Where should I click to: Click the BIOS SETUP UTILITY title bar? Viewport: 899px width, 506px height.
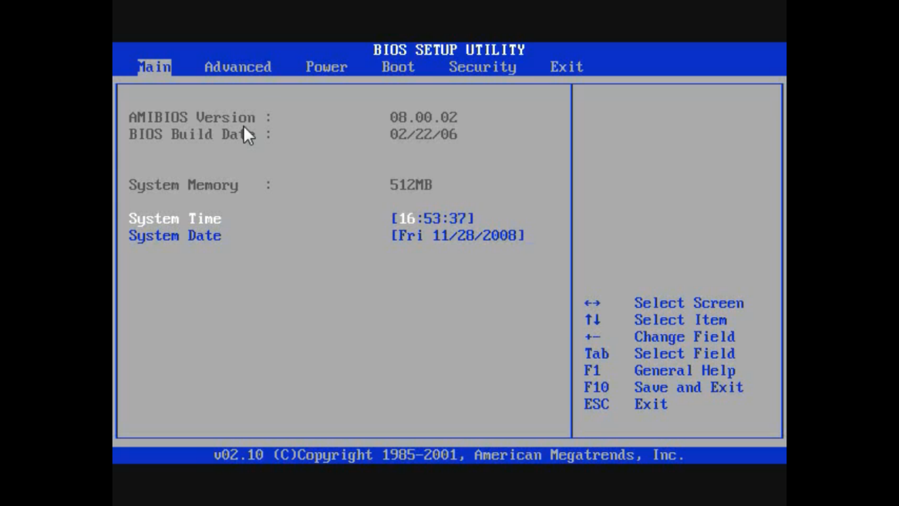coord(449,49)
